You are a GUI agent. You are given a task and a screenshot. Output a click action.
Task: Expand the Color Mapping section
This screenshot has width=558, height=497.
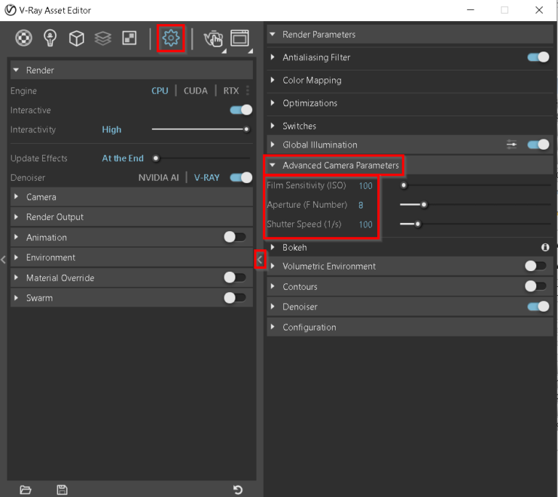click(x=410, y=80)
